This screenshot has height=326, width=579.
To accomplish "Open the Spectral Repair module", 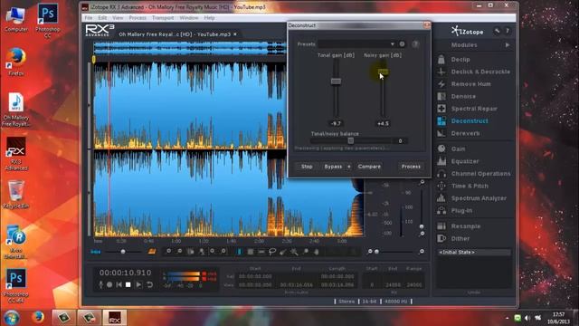I will pos(474,109).
